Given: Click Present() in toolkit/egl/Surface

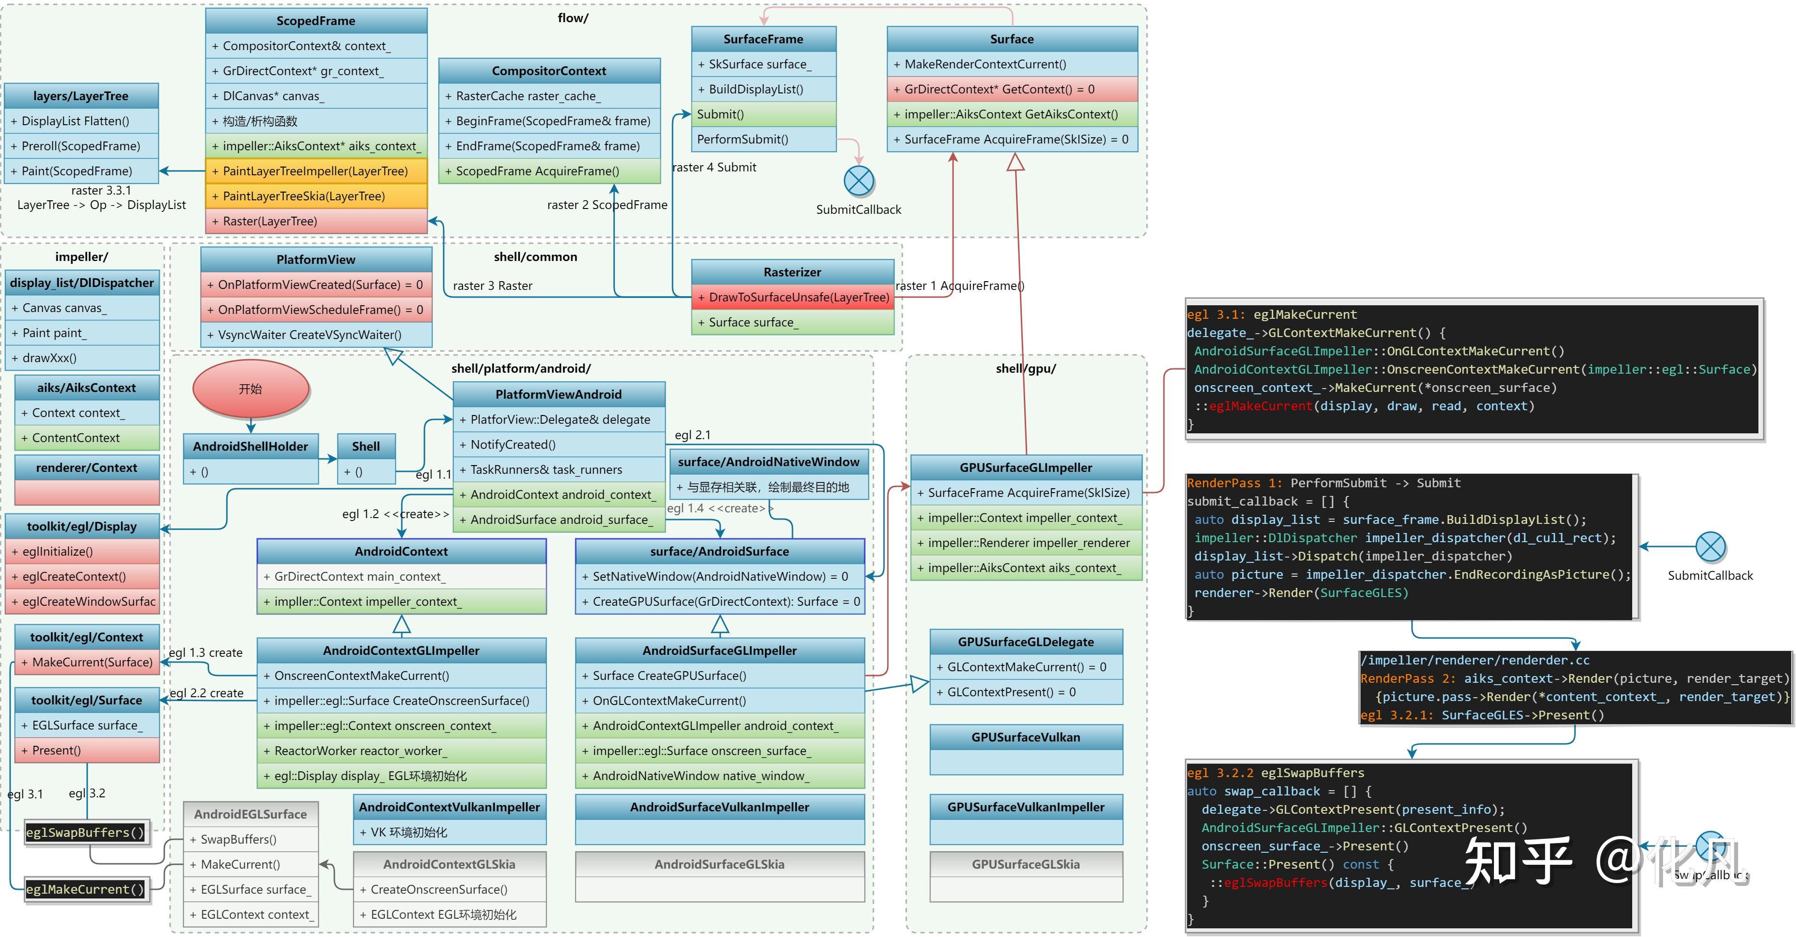Looking at the screenshot, I should pyautogui.click(x=87, y=750).
